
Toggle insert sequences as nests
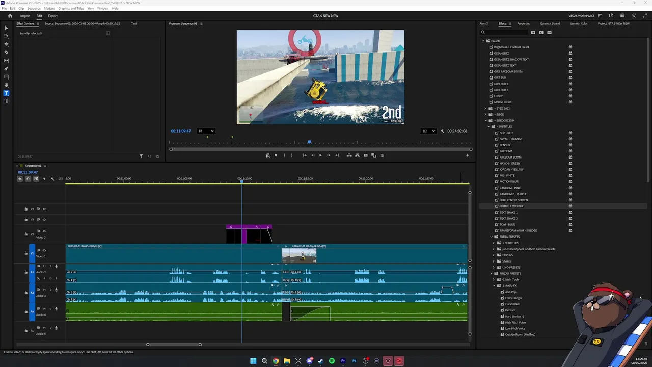point(20,179)
